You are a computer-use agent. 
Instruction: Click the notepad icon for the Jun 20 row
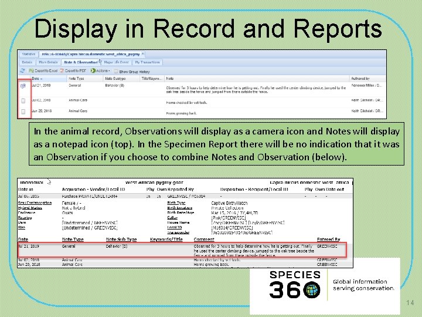pos(23,112)
